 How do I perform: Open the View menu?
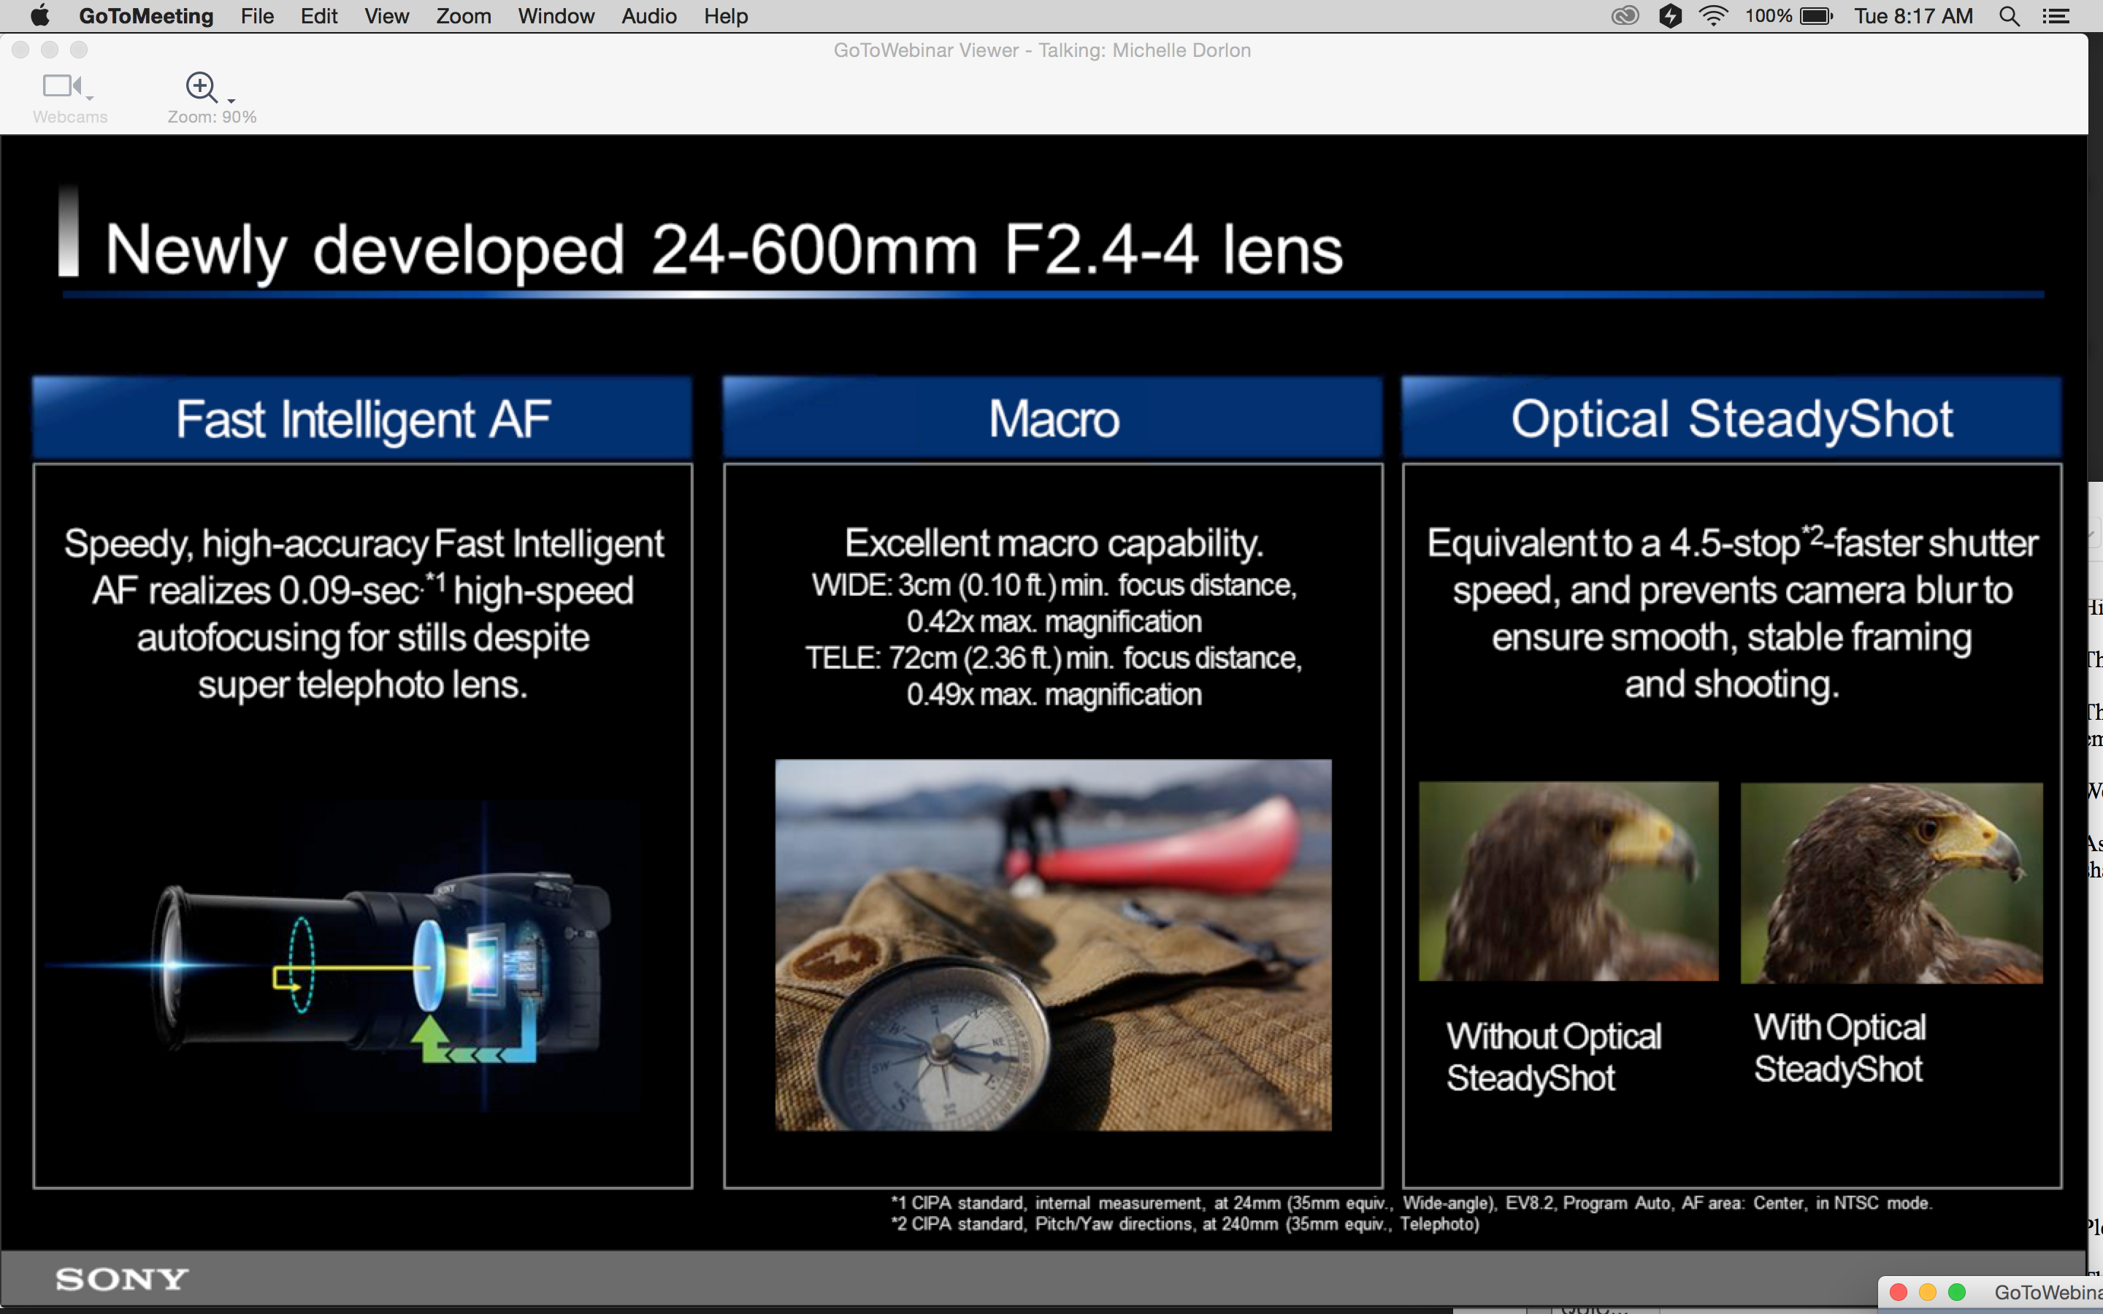[x=387, y=15]
